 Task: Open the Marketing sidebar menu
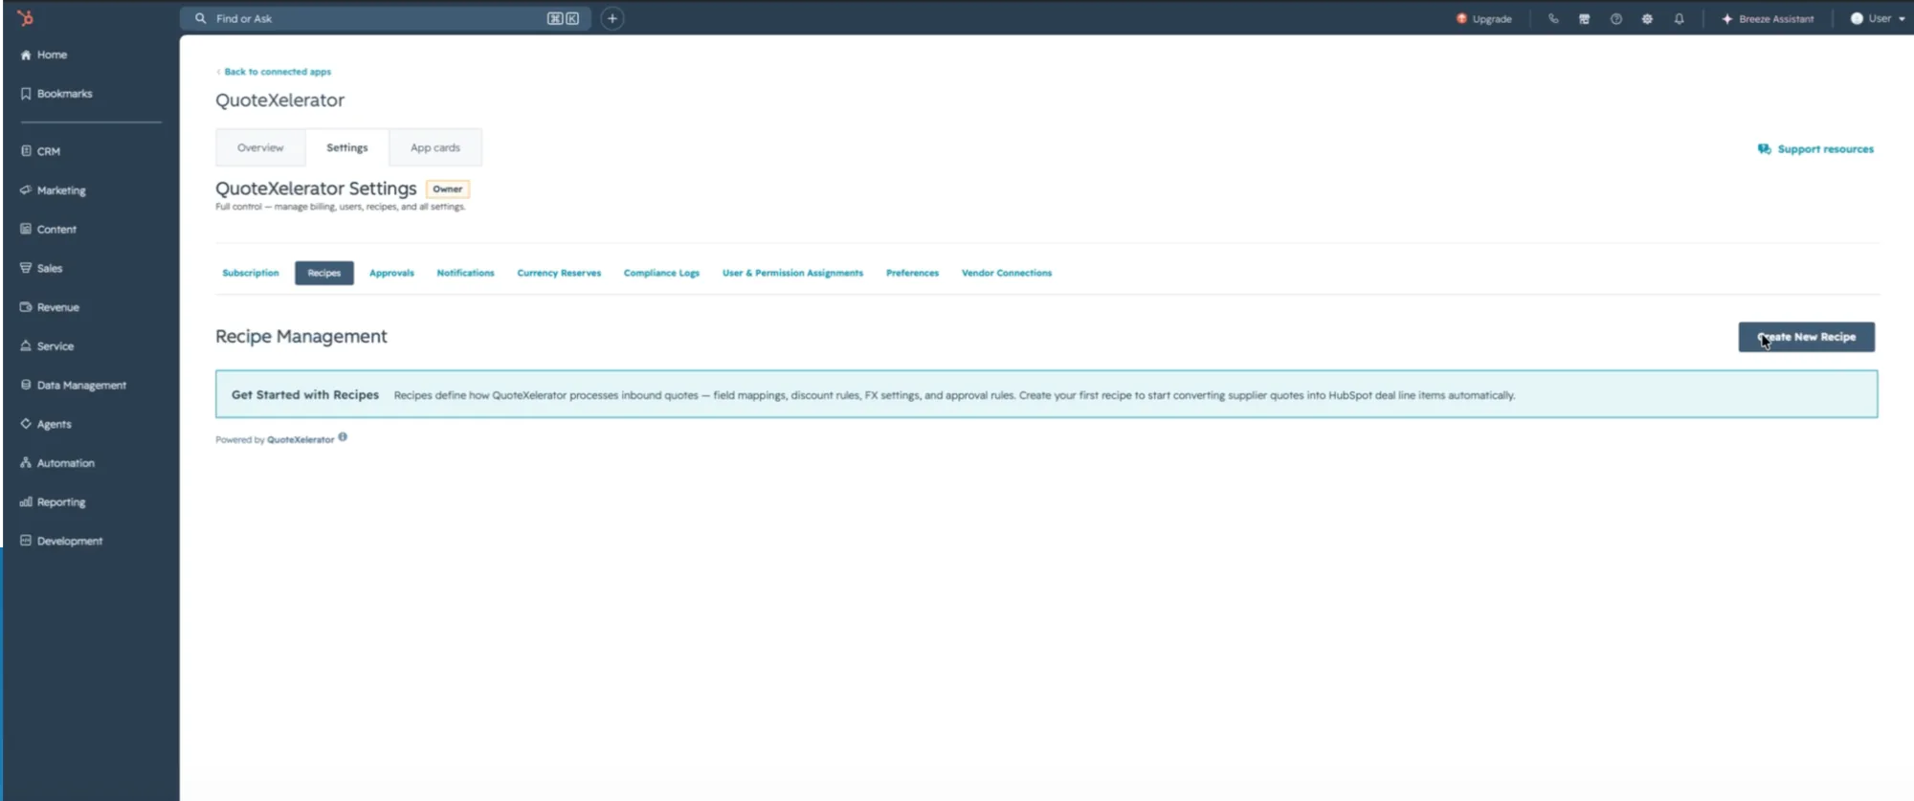coord(53,190)
